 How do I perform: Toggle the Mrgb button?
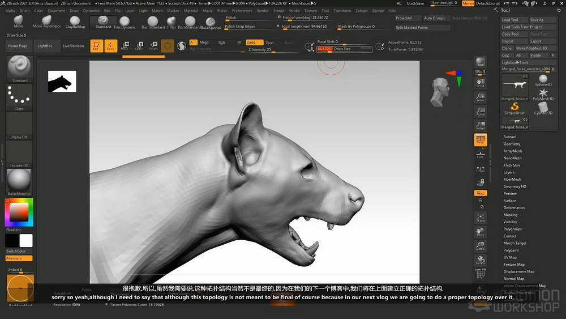(x=204, y=42)
